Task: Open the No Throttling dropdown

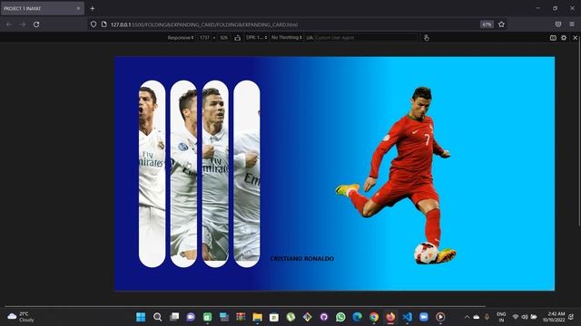Action: (287, 38)
